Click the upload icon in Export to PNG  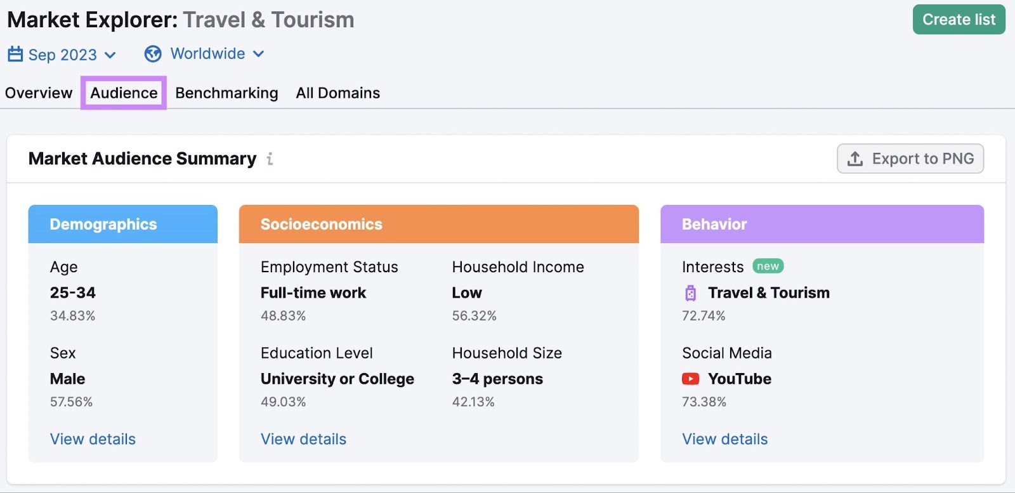[855, 159]
